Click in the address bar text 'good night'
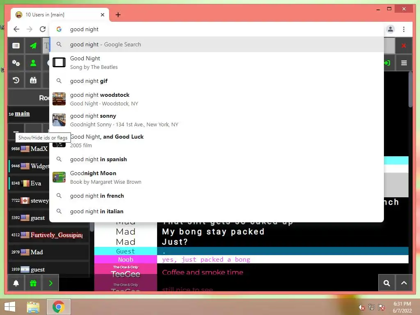Viewport: 420px width, 315px height. pos(84,29)
